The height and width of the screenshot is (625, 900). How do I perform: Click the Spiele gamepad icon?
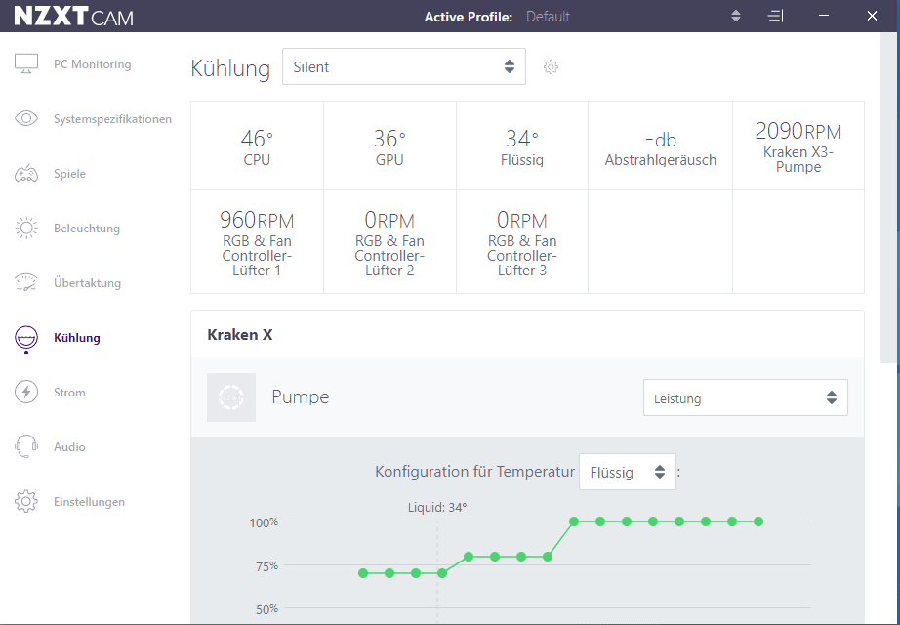click(x=26, y=174)
